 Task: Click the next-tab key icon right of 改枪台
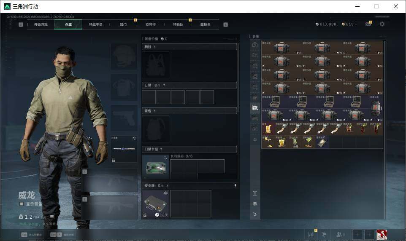(x=225, y=24)
